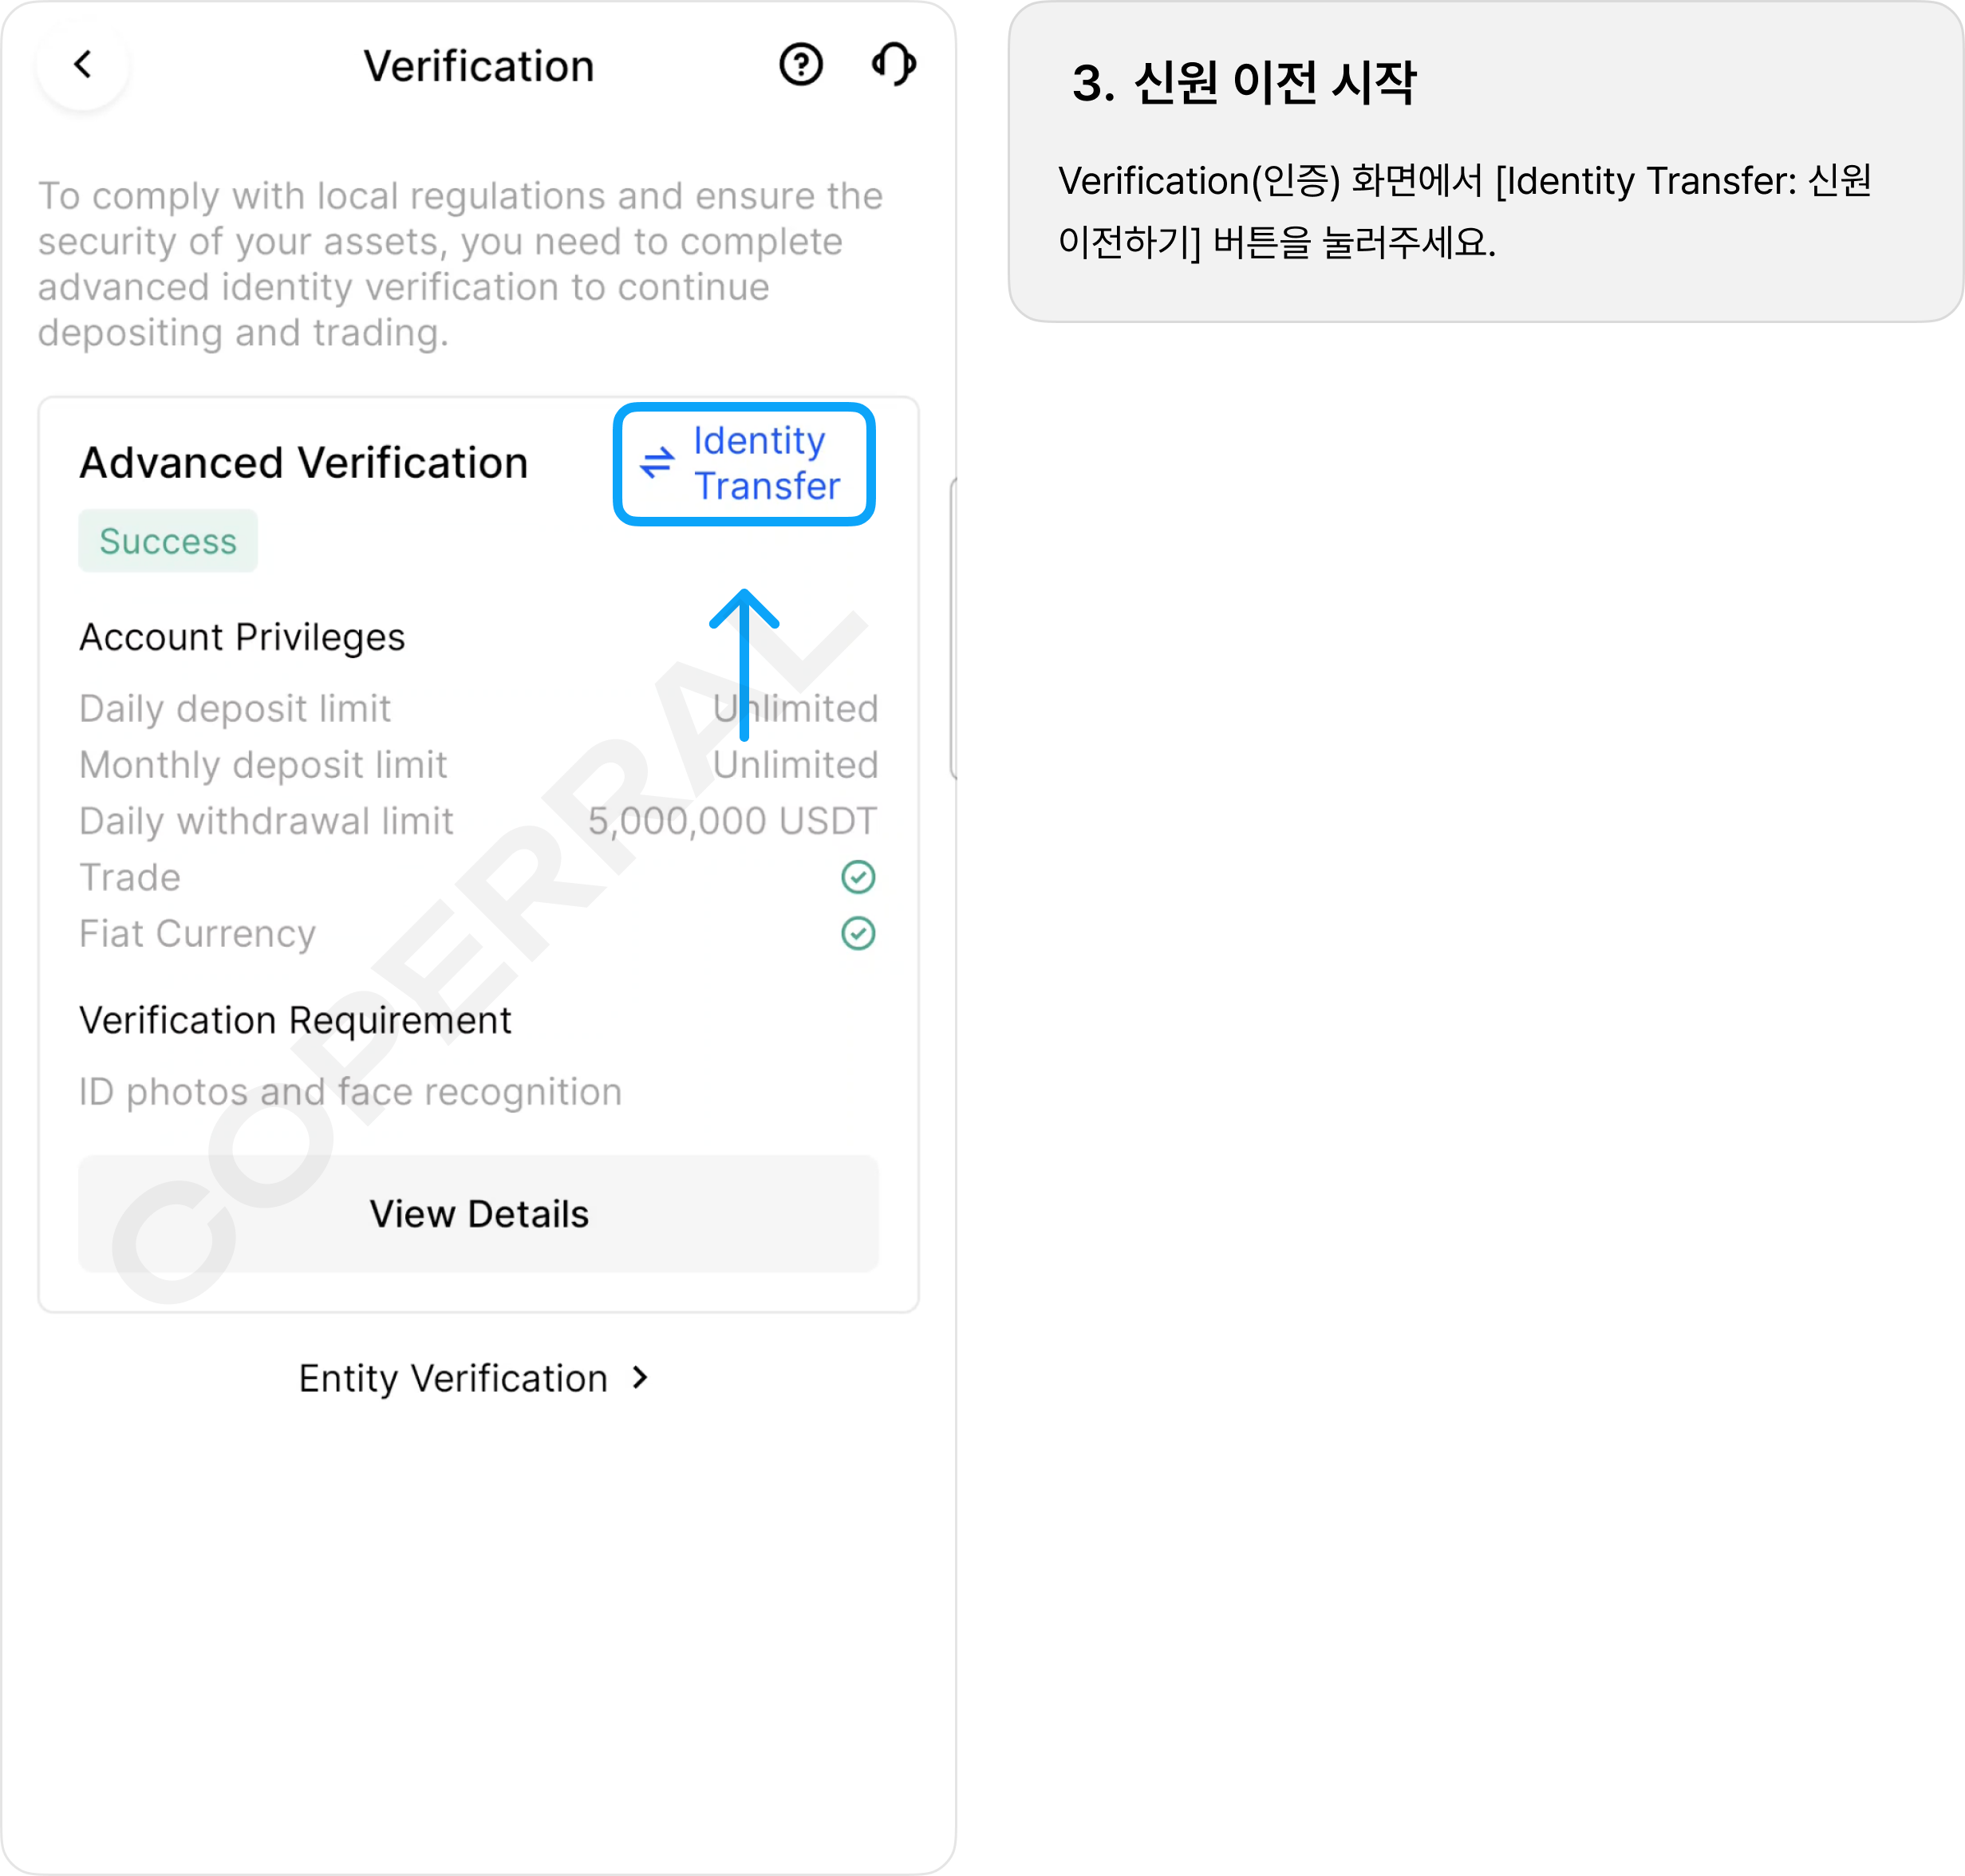Click the Daily deposit limit row
The image size is (1965, 1876).
click(x=478, y=708)
